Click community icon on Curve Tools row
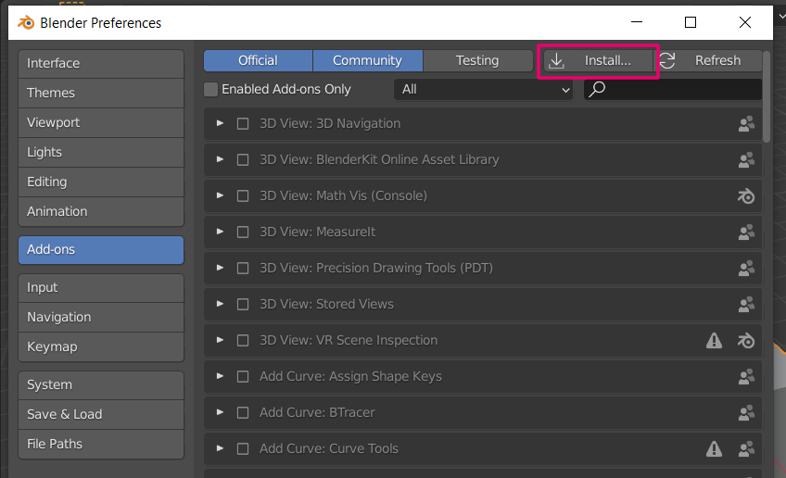This screenshot has width=786, height=478. [x=746, y=449]
